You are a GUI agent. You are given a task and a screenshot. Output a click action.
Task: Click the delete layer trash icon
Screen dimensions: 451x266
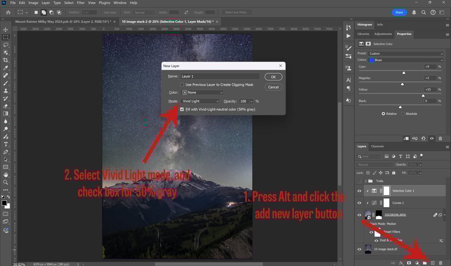pos(440,263)
